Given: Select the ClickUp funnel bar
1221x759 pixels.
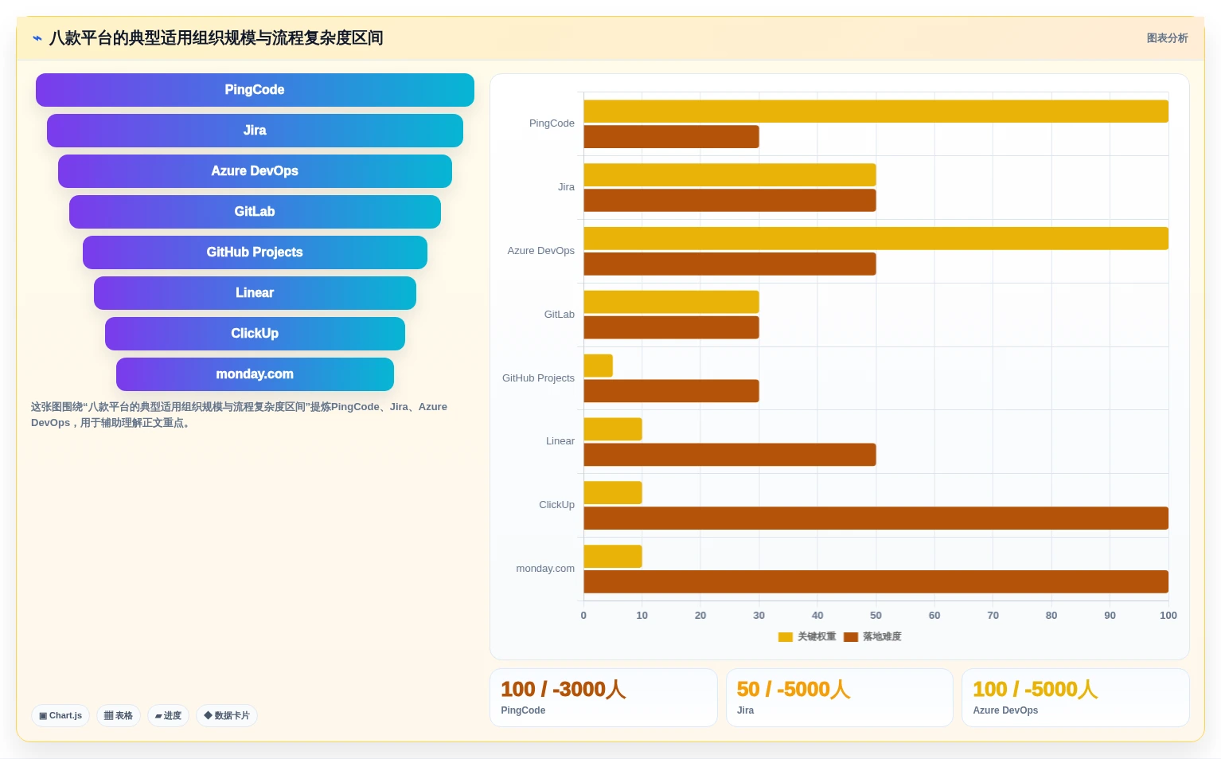Looking at the screenshot, I should tap(255, 334).
